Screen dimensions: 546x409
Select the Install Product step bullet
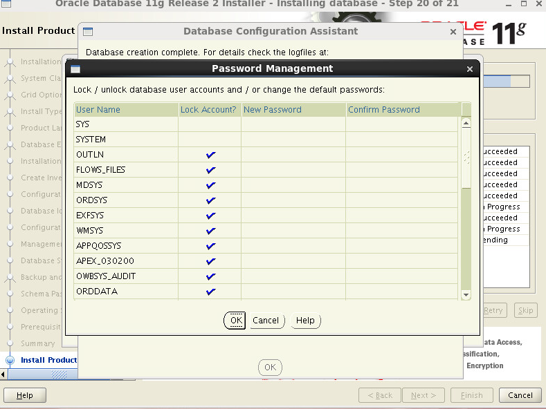pyautogui.click(x=10, y=360)
